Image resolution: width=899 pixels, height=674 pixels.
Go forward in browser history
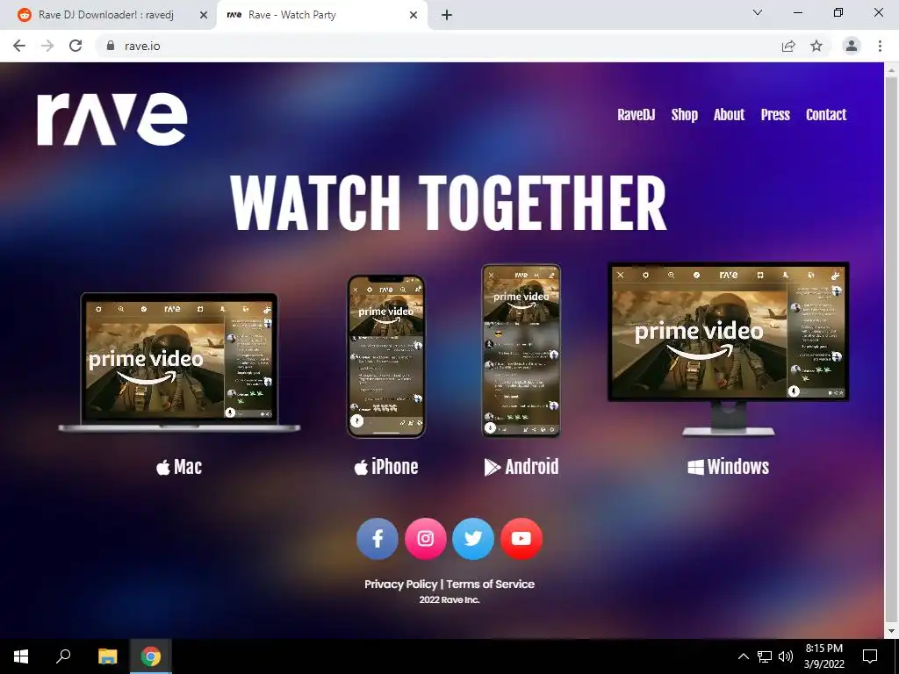click(47, 46)
